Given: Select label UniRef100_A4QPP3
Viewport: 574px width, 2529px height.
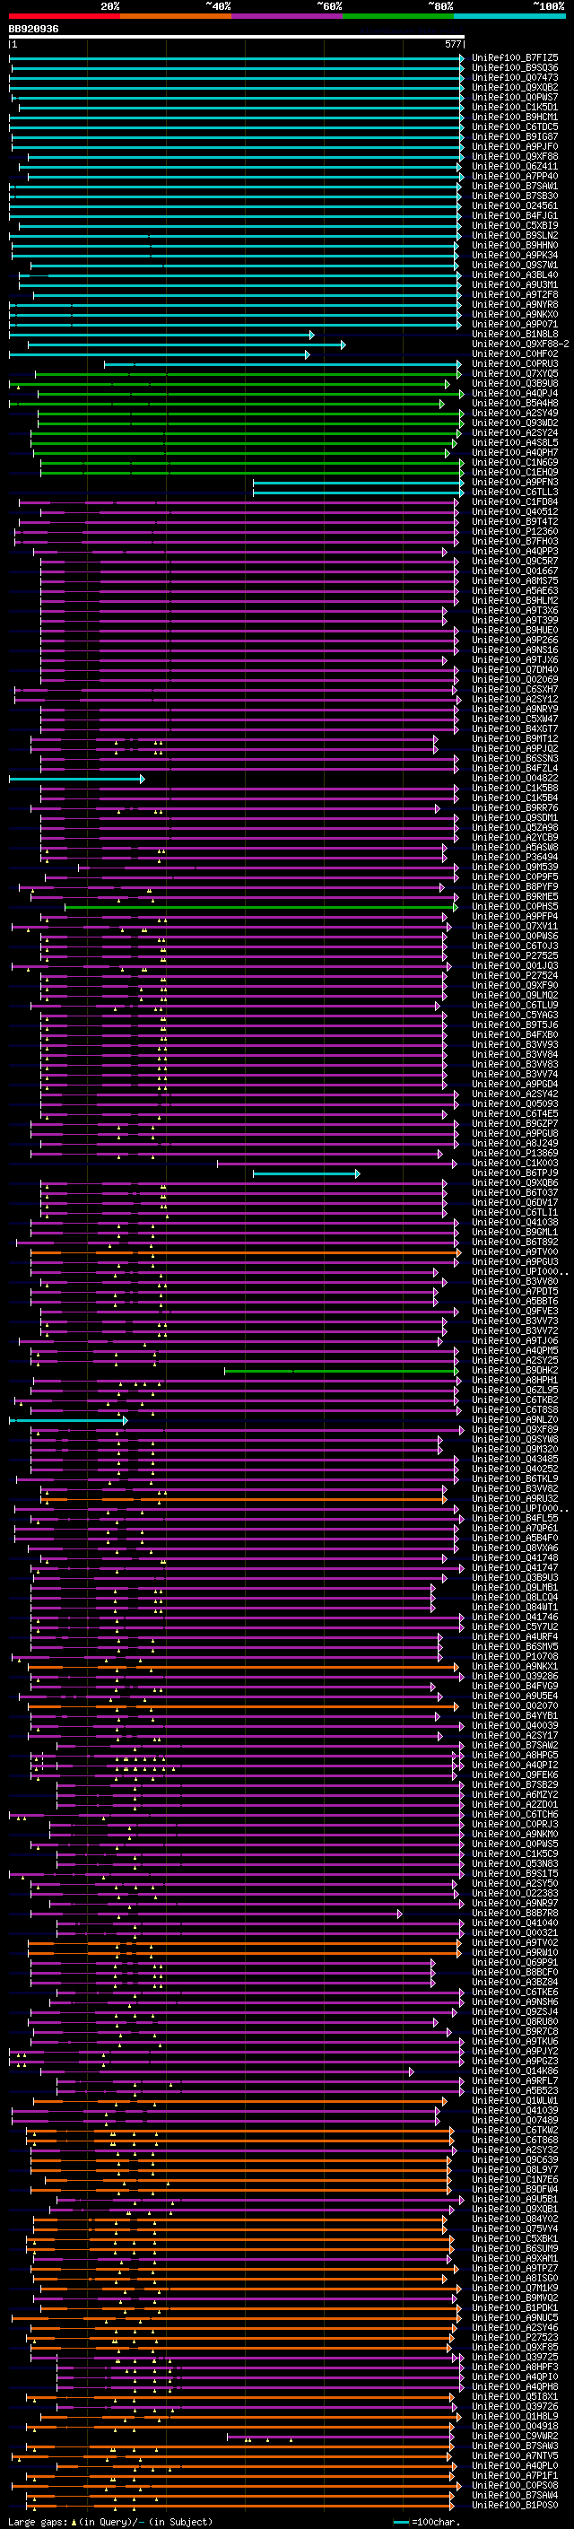Looking at the screenshot, I should [x=515, y=552].
